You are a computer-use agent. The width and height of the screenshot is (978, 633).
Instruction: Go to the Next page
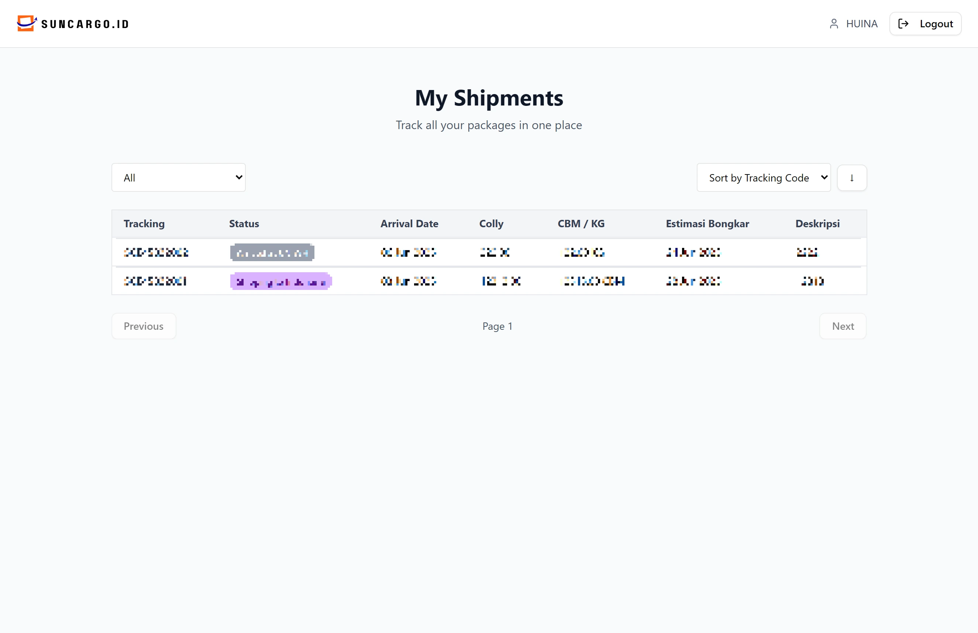[843, 326]
